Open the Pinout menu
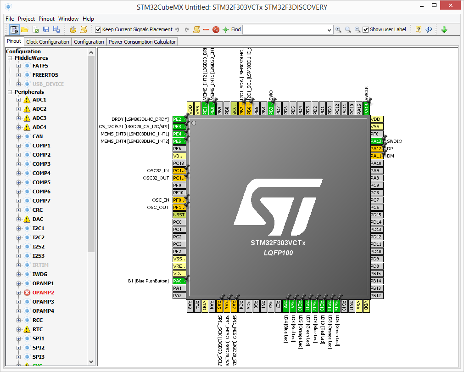 (46, 19)
